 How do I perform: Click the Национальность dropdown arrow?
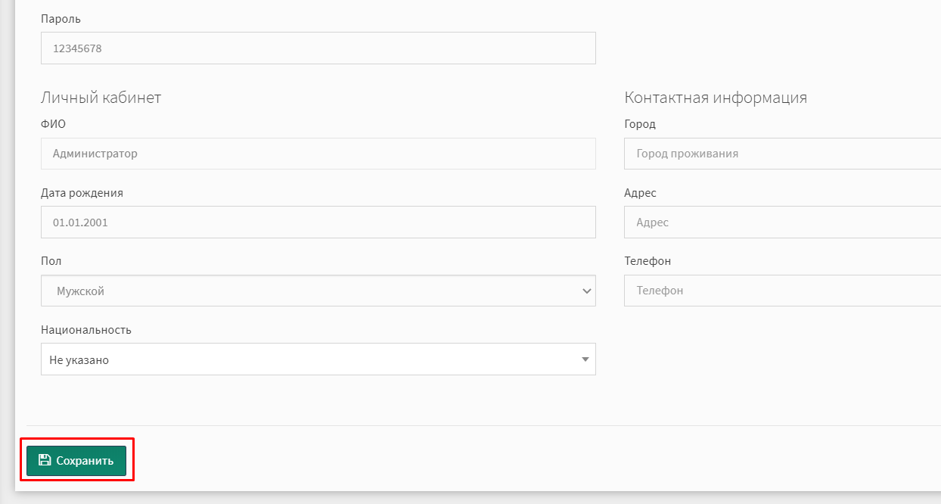pyautogui.click(x=585, y=359)
